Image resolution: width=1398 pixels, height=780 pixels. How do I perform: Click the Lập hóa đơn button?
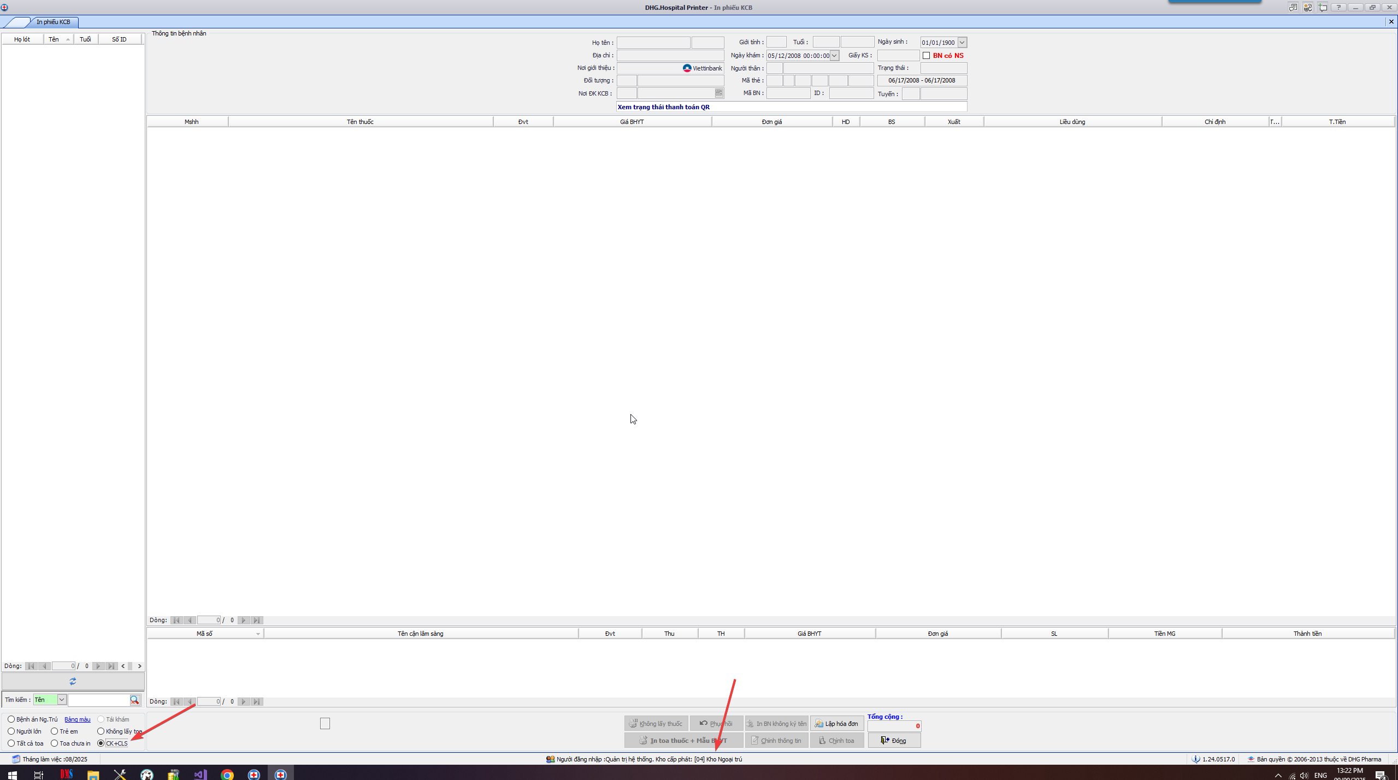[836, 724]
